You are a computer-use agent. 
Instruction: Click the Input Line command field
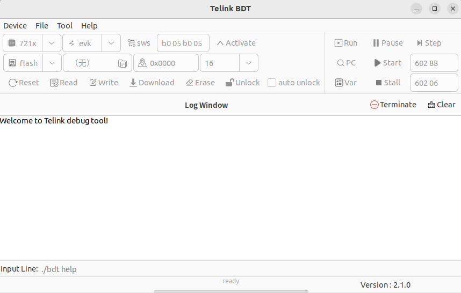(x=250, y=269)
